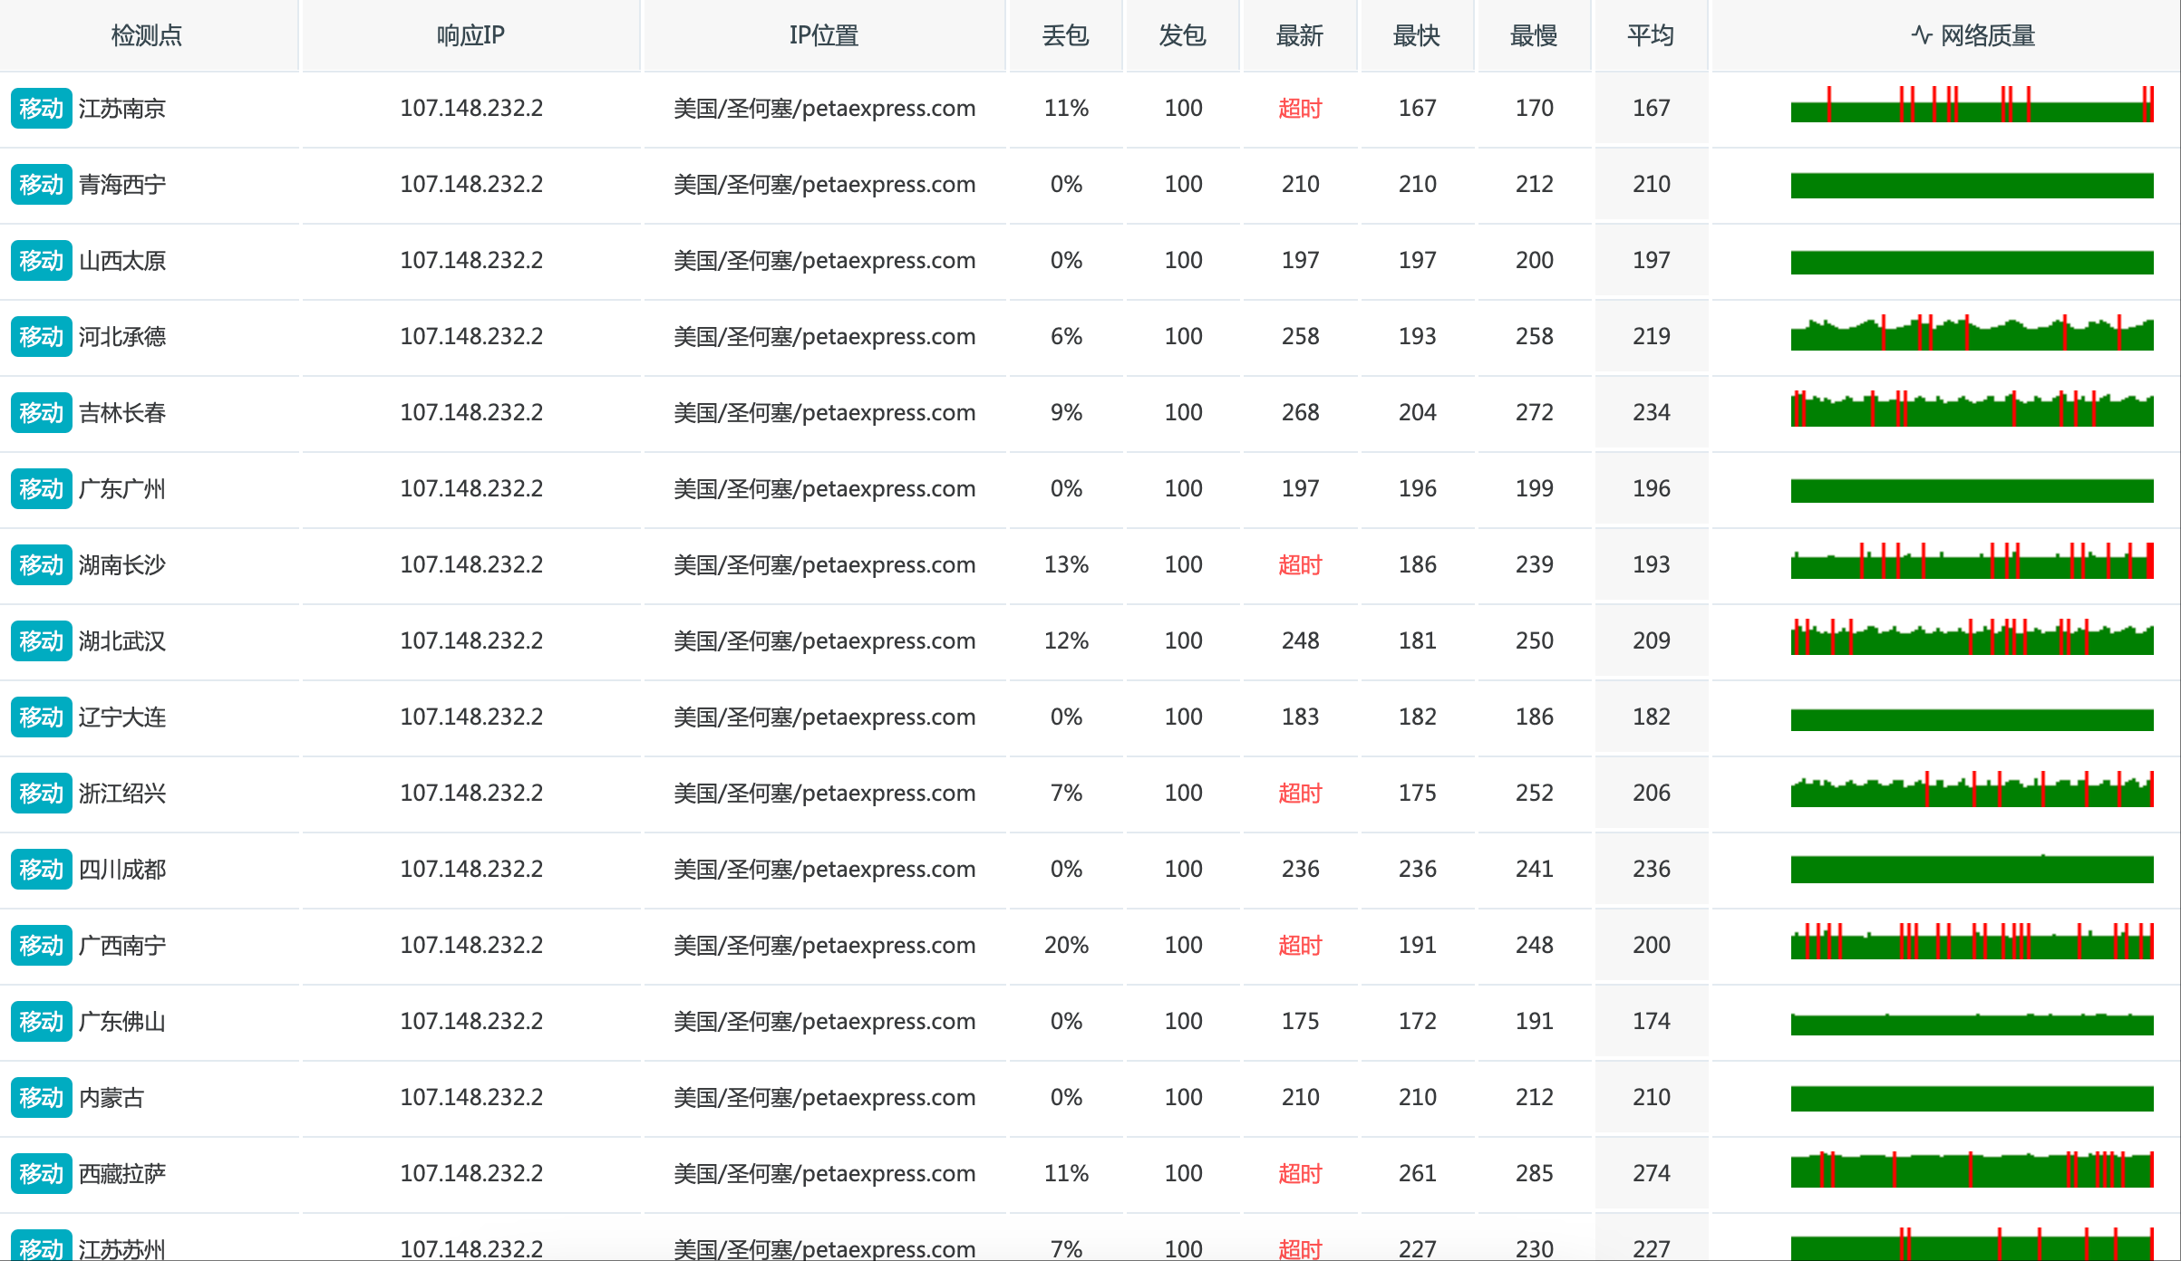Click the 移动 badge next to 青海西宁

pos(42,185)
